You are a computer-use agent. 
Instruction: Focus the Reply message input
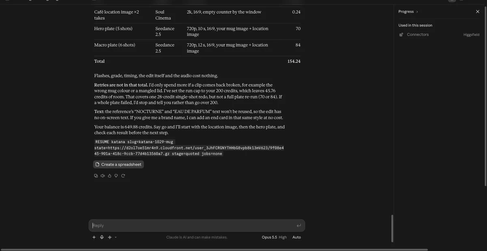pos(197,226)
